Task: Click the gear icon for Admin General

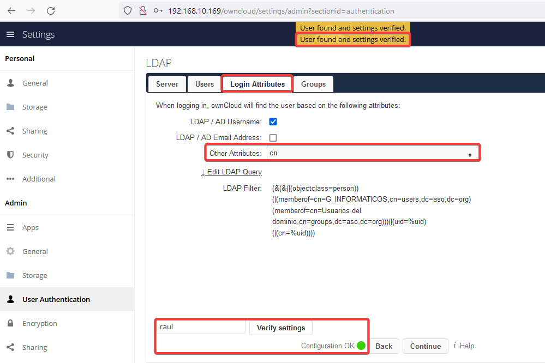Action: tap(10, 251)
